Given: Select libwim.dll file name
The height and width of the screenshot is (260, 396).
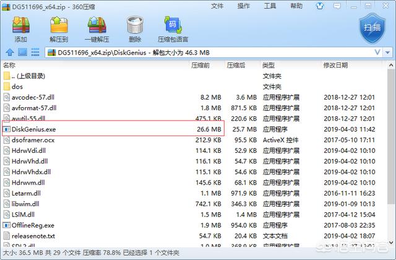Looking at the screenshot, I should click(x=25, y=204).
